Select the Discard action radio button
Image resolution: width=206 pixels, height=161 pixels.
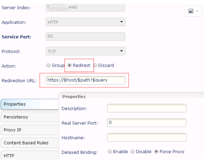95,65
